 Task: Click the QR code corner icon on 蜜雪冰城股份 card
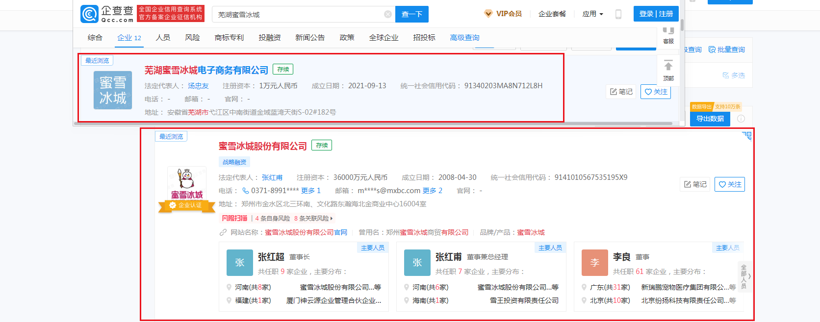(747, 135)
